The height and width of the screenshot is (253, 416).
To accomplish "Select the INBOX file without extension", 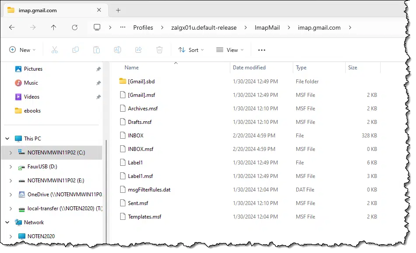I will [135, 136].
